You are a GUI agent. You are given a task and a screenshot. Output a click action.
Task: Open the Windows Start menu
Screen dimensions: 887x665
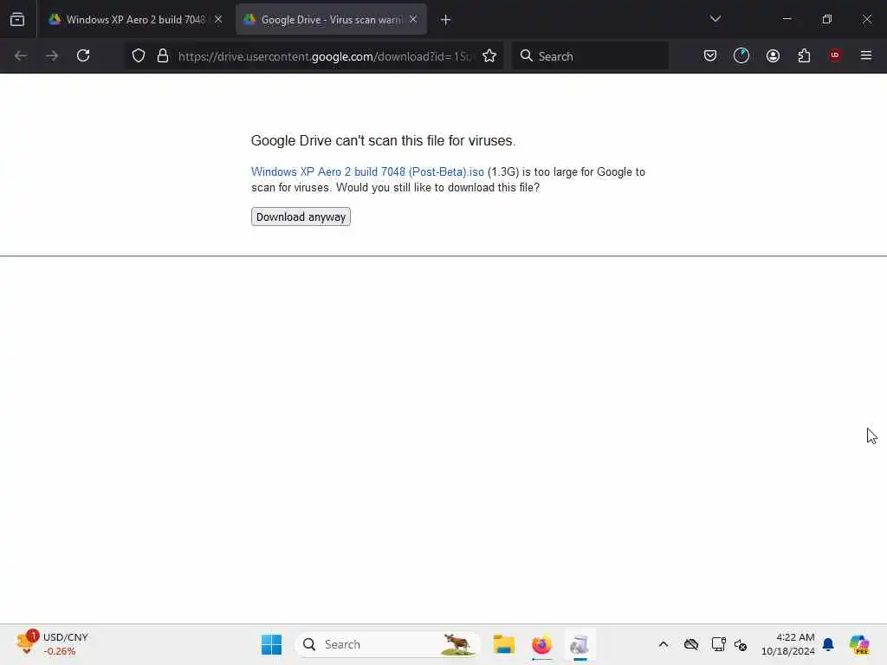point(271,644)
